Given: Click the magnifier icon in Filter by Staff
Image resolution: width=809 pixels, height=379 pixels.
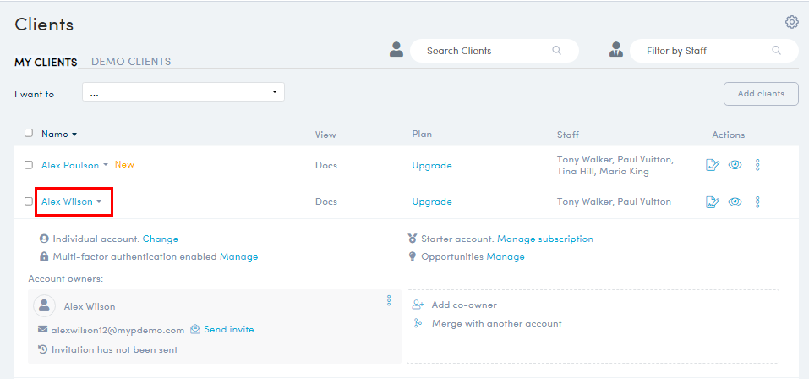Looking at the screenshot, I should 776,51.
